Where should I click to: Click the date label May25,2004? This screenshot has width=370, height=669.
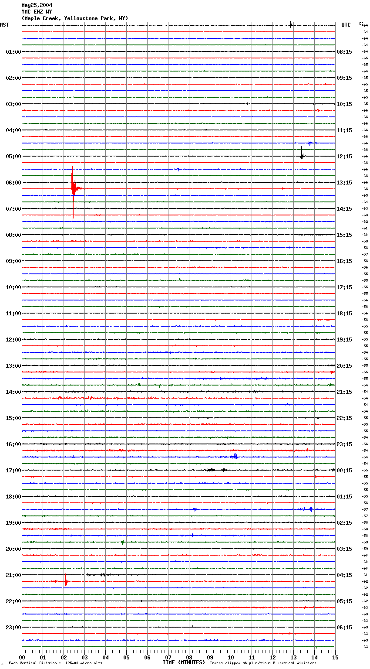click(37, 5)
